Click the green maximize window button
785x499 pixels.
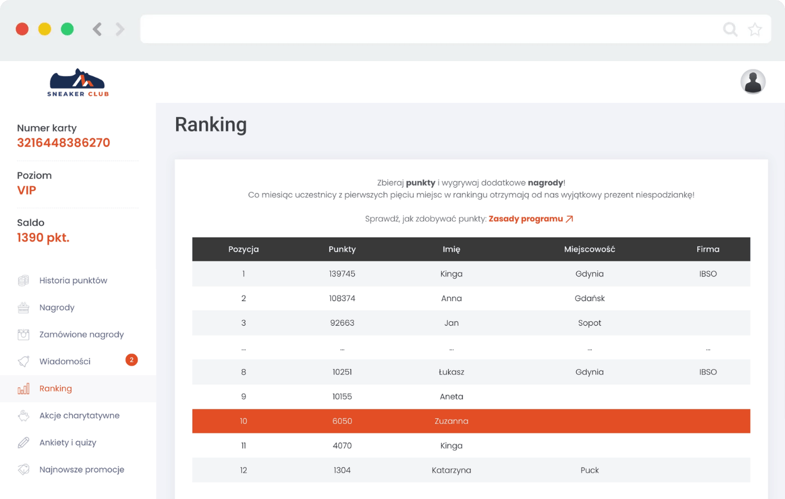coord(67,29)
